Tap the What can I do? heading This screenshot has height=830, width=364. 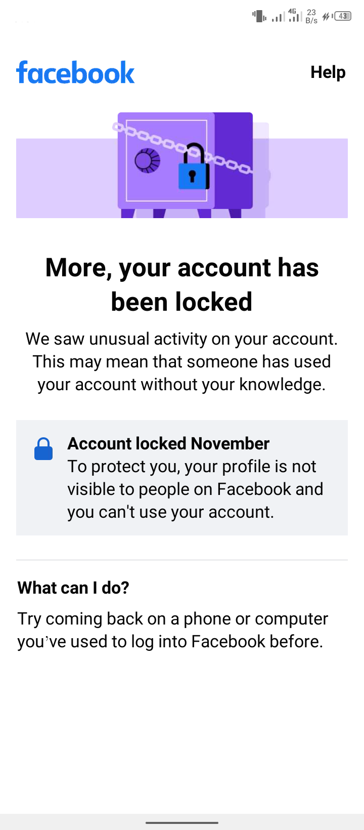click(73, 588)
